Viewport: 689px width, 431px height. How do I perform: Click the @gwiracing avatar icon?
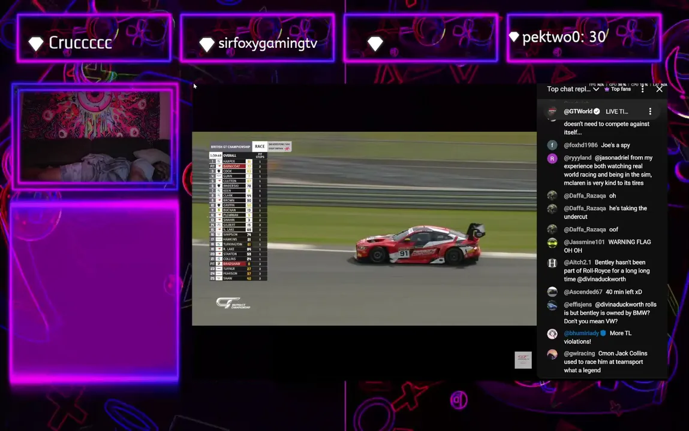552,354
